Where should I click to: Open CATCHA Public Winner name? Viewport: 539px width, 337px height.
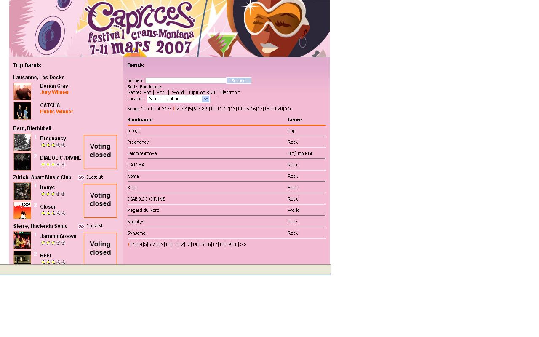(50, 105)
